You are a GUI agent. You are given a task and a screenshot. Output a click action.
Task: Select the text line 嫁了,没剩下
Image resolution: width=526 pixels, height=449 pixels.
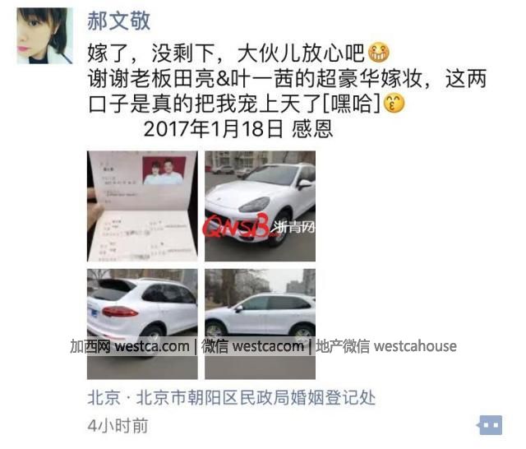coord(151,53)
